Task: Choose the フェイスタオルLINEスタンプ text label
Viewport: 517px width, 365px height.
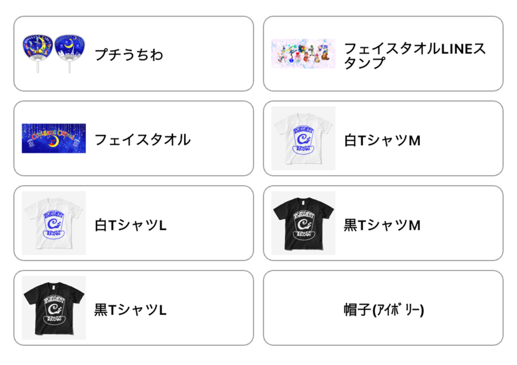Action: tap(414, 55)
